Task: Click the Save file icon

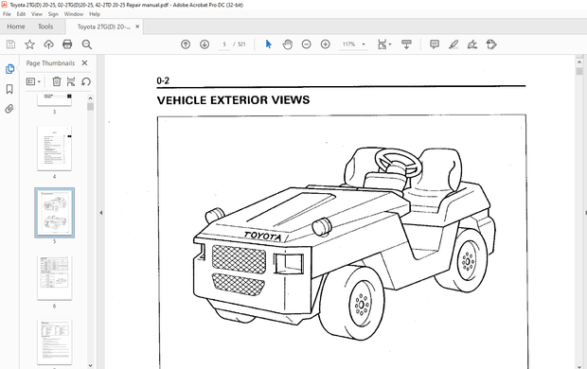Action: tap(10, 44)
